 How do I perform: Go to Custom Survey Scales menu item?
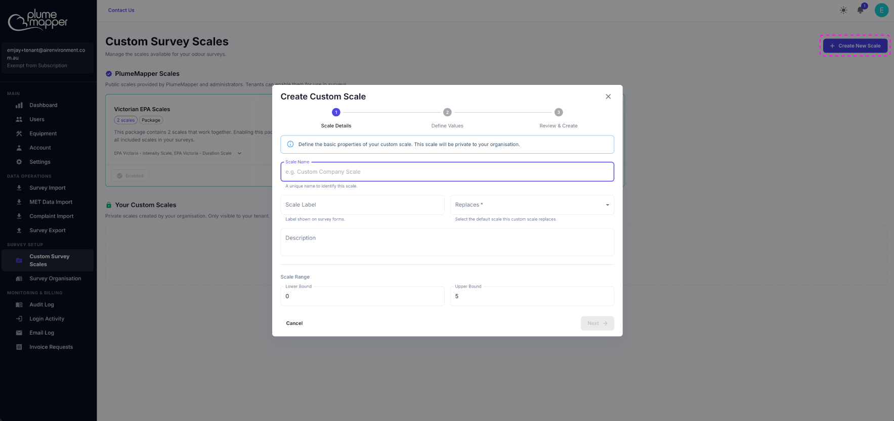coord(48,260)
